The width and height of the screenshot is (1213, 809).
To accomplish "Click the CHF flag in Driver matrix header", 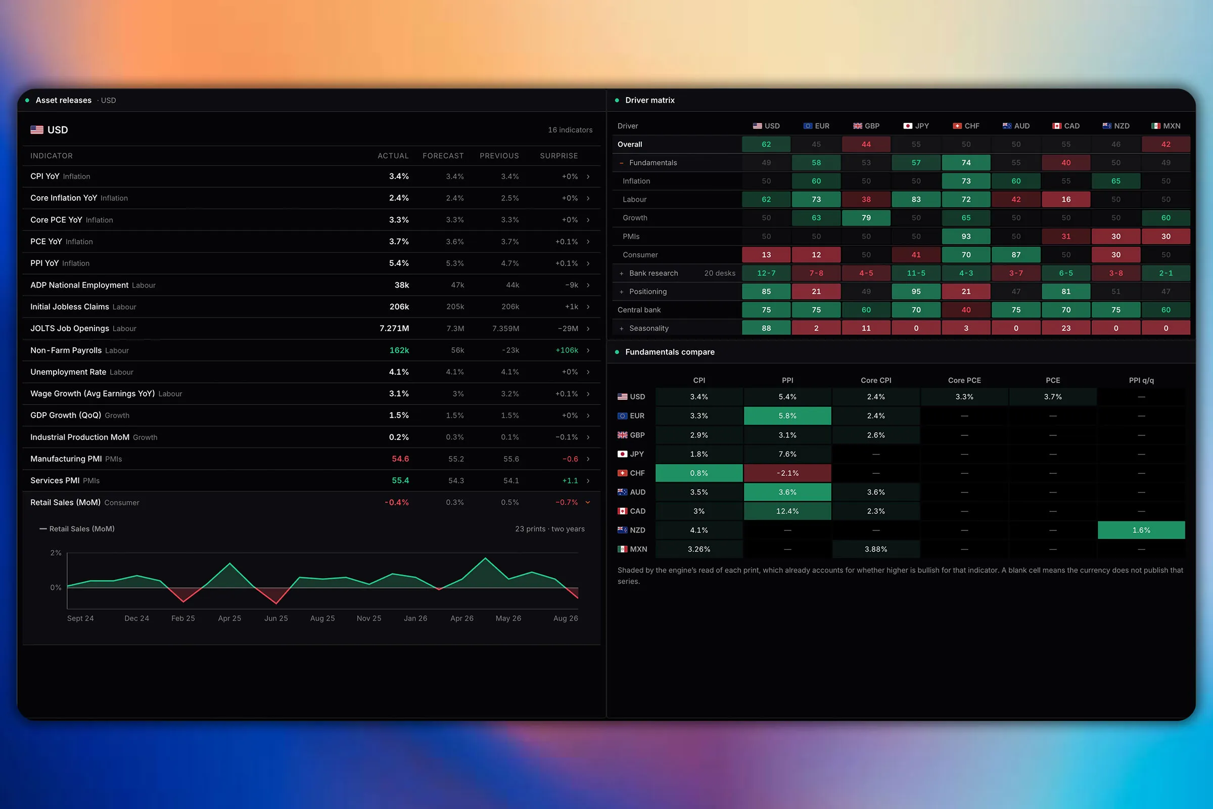I will [957, 126].
